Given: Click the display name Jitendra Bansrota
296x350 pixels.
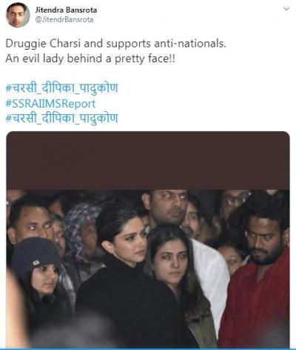Looking at the screenshot, I should point(66,10).
